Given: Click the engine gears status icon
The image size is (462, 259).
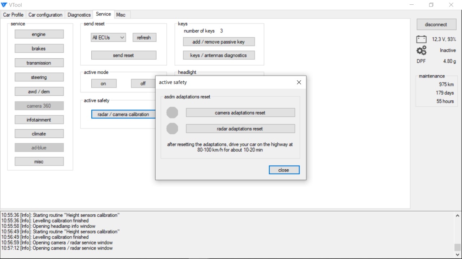Looking at the screenshot, I should pos(421,50).
